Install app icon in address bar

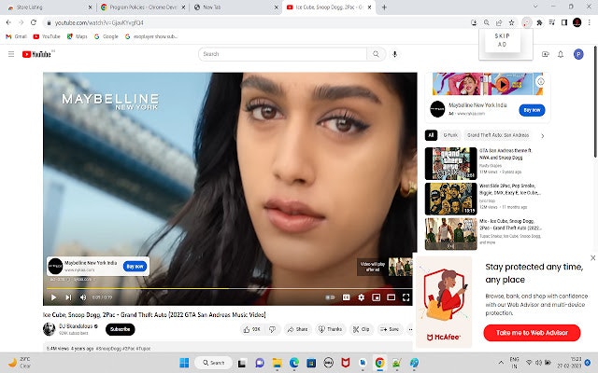tap(474, 22)
